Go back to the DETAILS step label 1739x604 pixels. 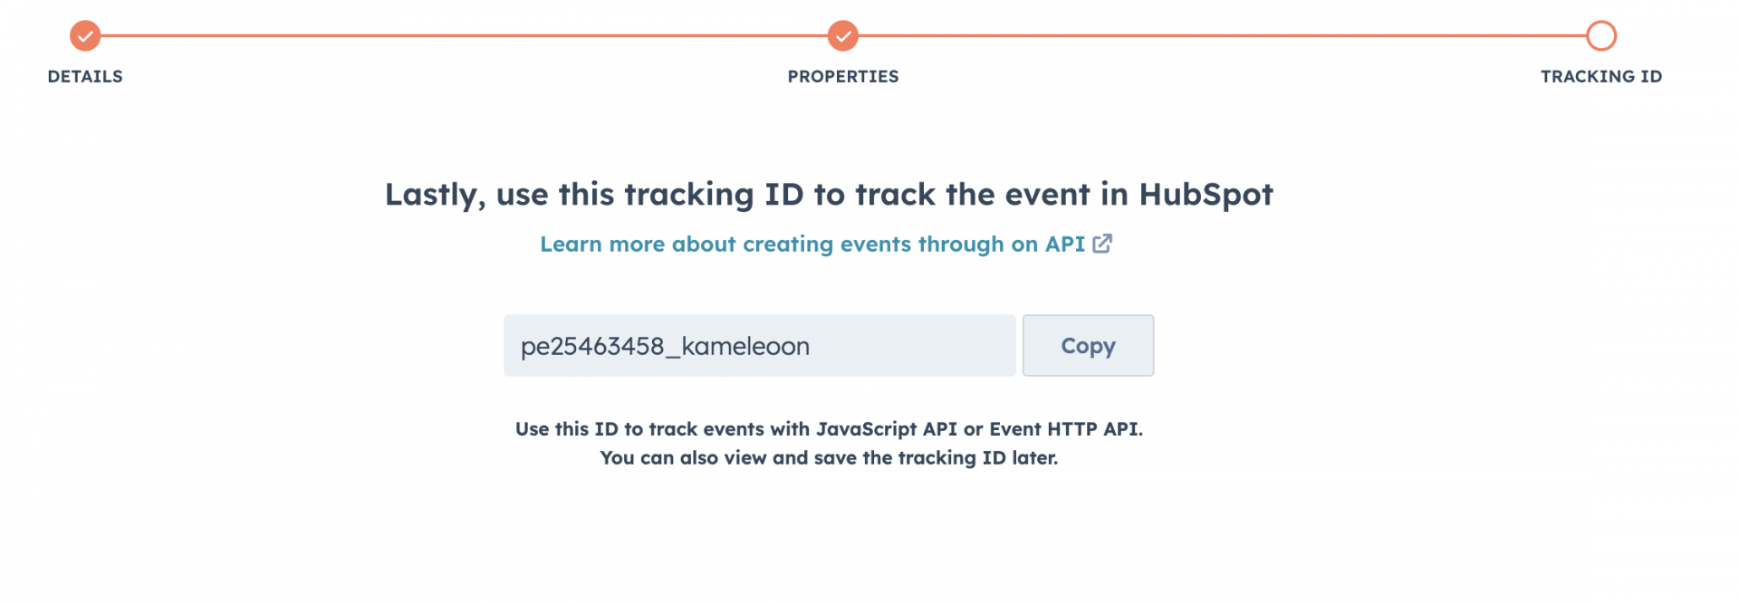coord(85,77)
